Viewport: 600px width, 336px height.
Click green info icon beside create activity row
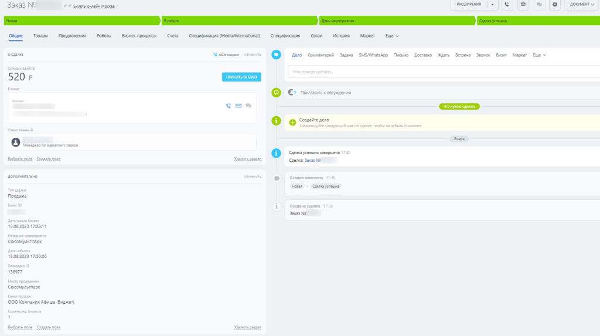click(x=277, y=121)
